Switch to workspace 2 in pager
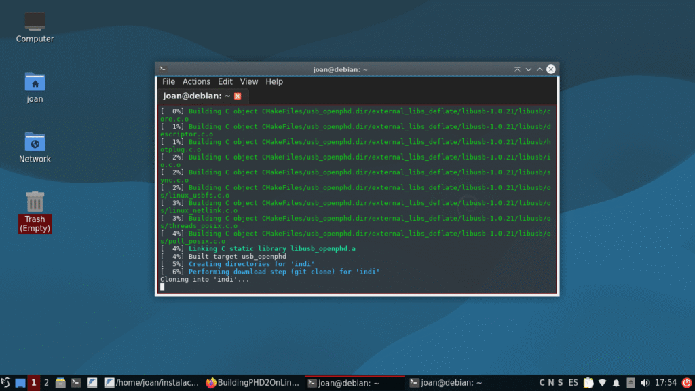 (x=46, y=383)
